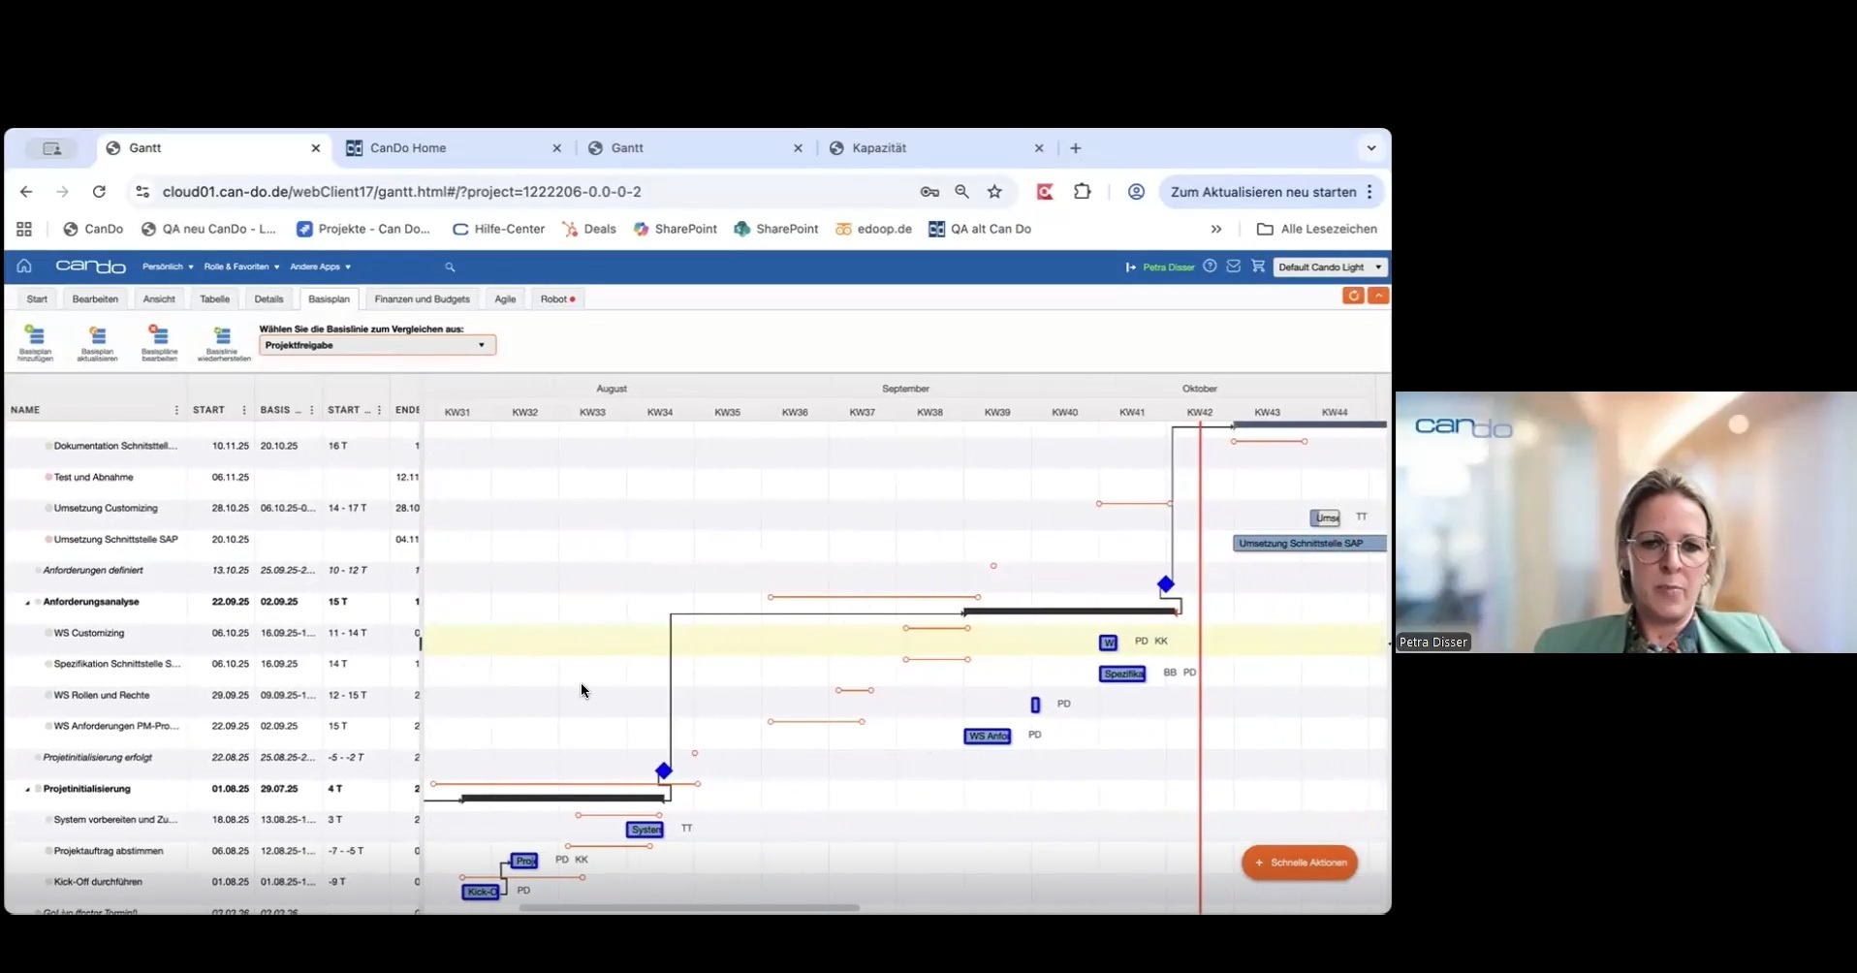The height and width of the screenshot is (973, 1857).
Task: Open the Default Cando Light theme dropdown
Action: pos(1330,267)
